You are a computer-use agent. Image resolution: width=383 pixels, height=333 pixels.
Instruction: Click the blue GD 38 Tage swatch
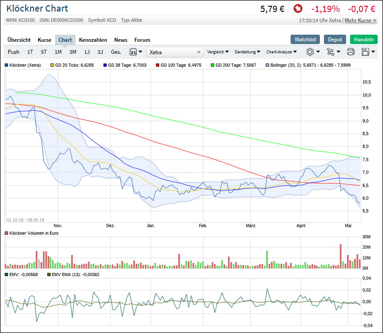tap(105, 65)
